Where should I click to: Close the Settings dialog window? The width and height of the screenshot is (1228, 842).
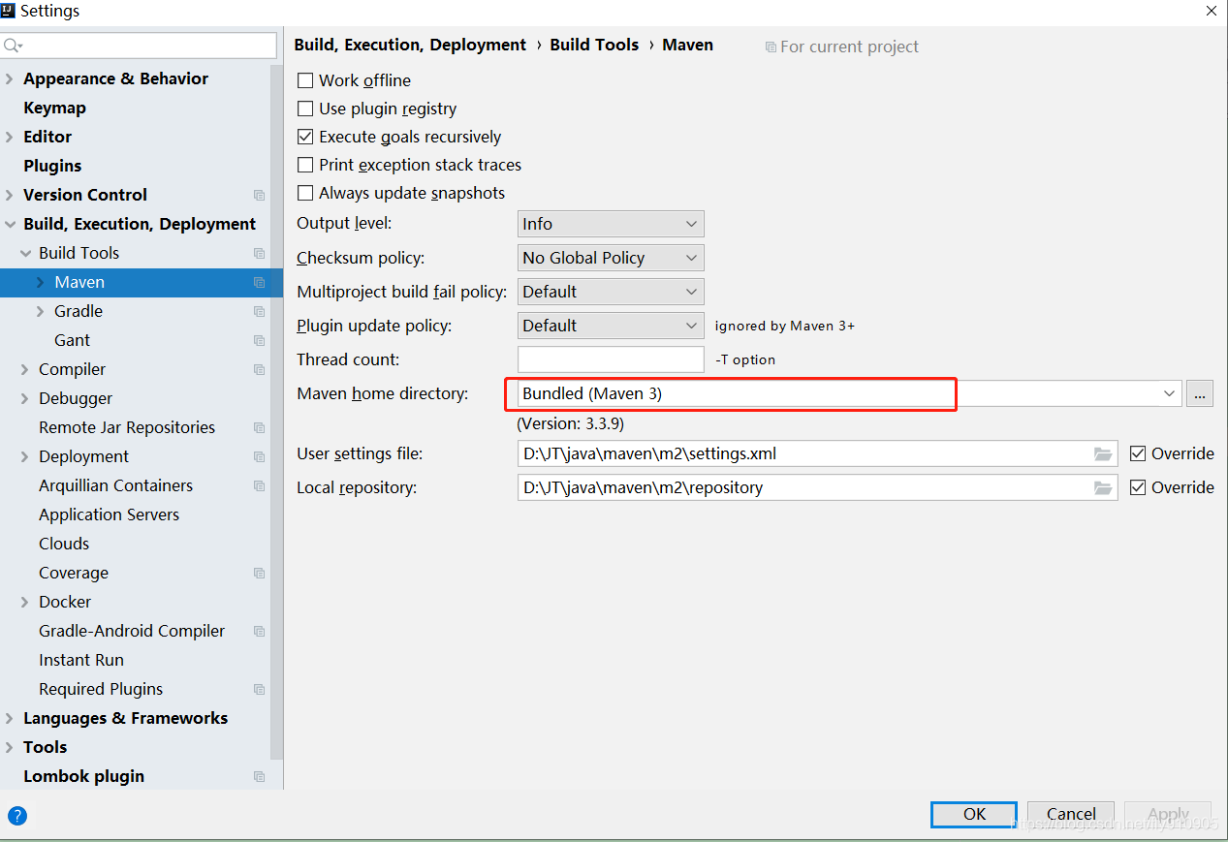coord(1211,11)
